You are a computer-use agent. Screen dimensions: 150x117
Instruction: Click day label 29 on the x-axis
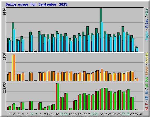pyautogui.click(x=132, y=114)
